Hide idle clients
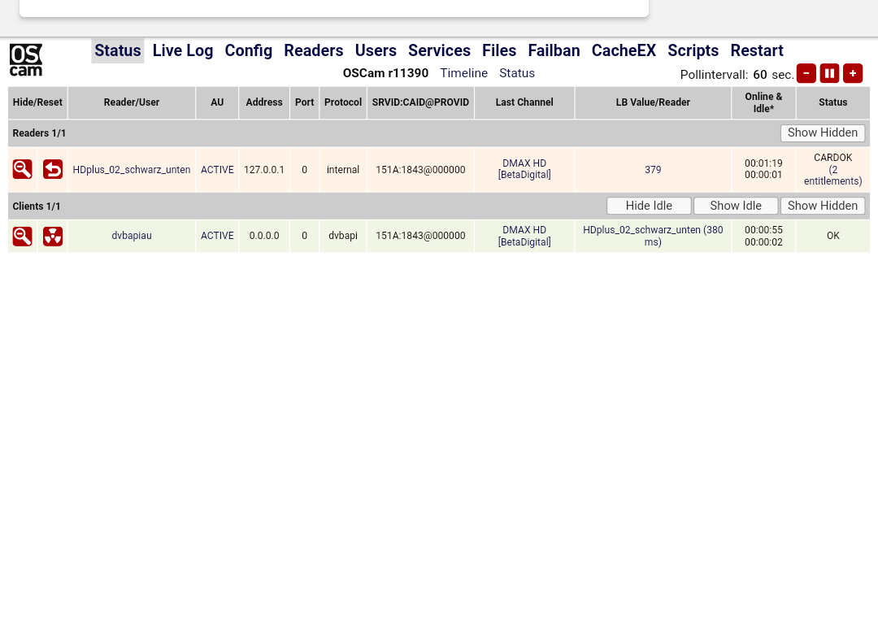The height and width of the screenshot is (626, 878). coord(649,206)
